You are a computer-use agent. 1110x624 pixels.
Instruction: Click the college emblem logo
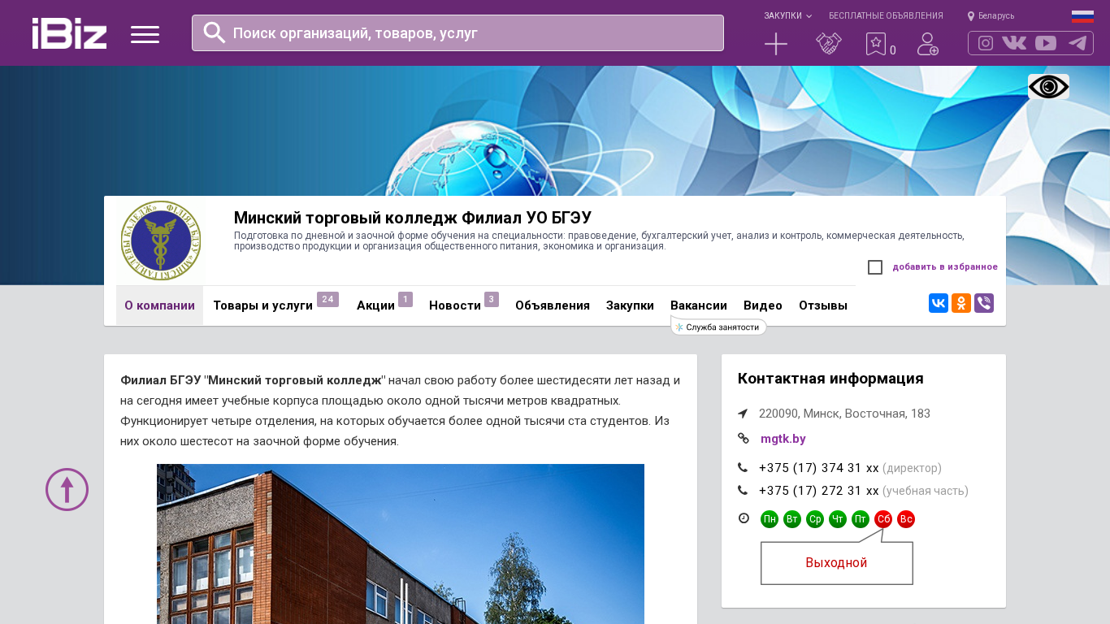click(x=161, y=241)
